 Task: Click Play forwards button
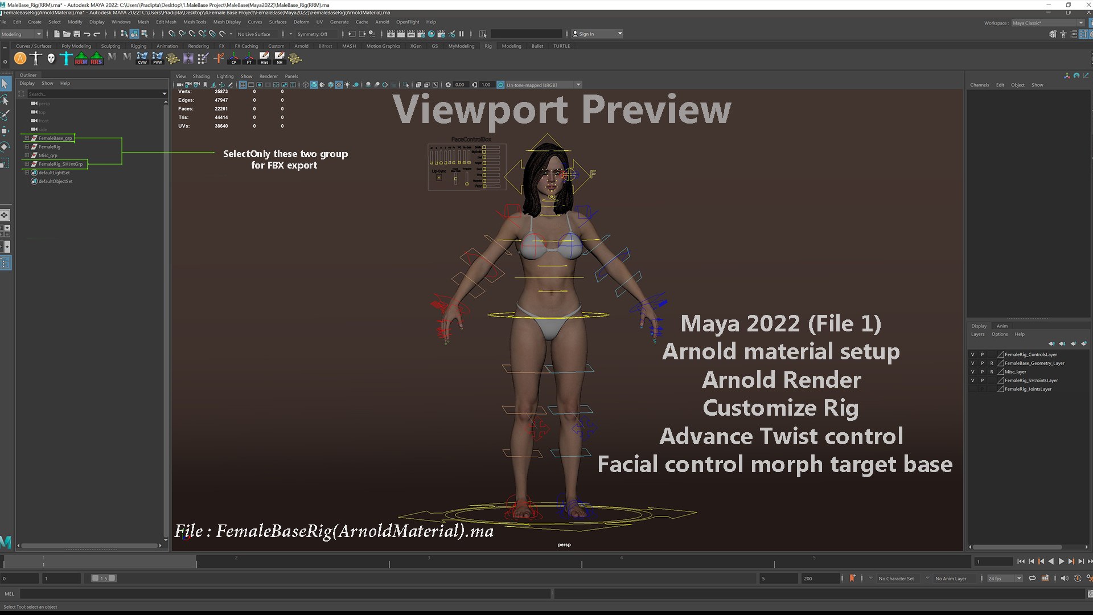point(1061,561)
